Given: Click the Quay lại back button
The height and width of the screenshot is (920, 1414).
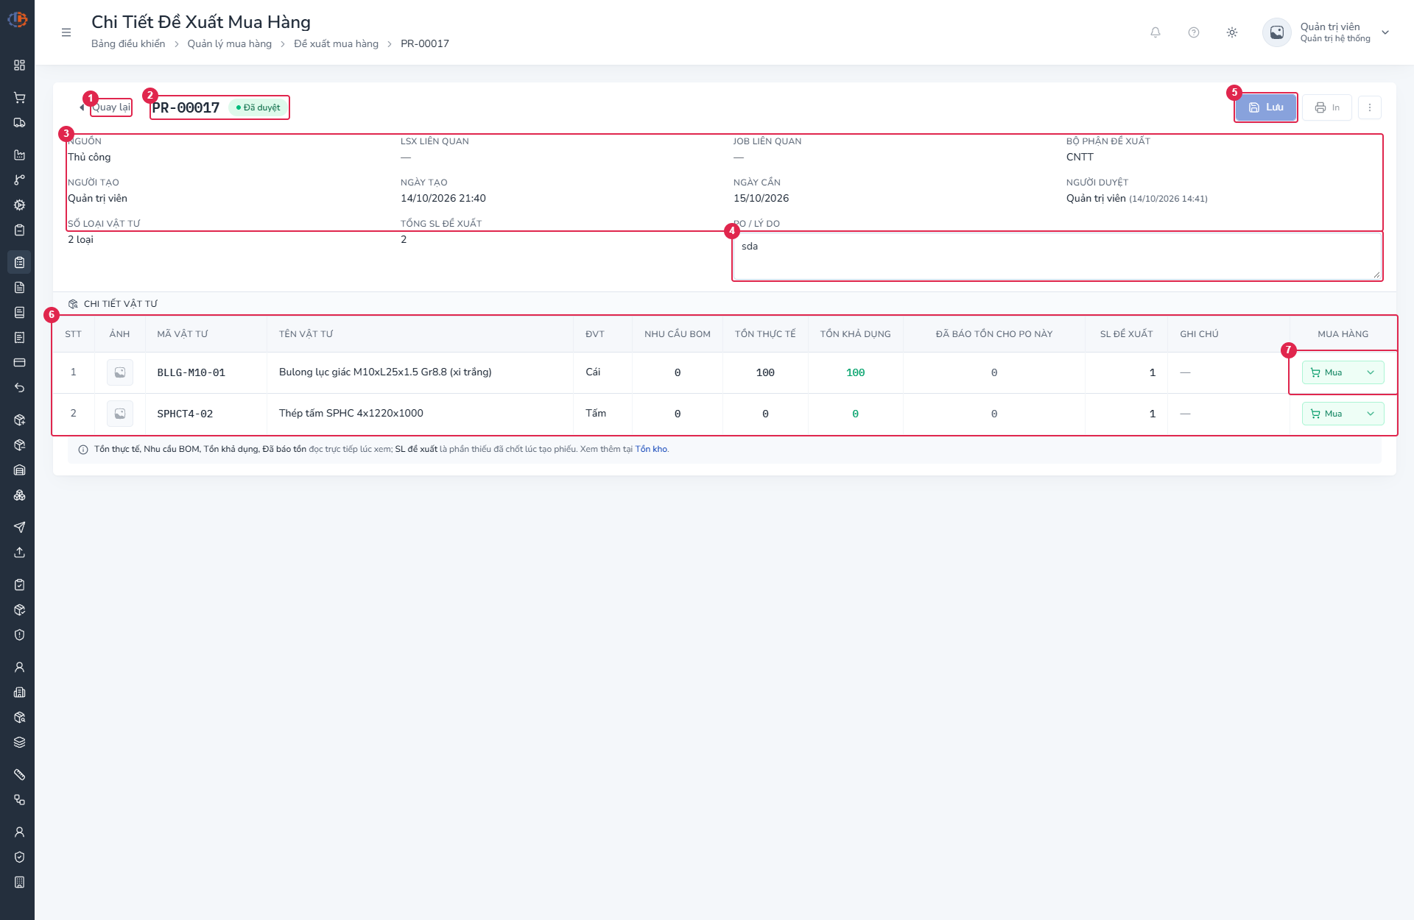Looking at the screenshot, I should point(106,107).
